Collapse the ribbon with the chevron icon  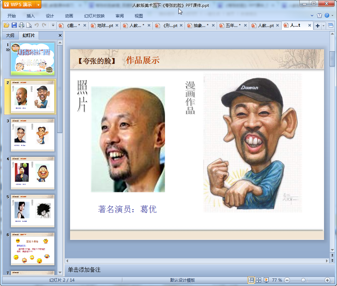pos(312,15)
